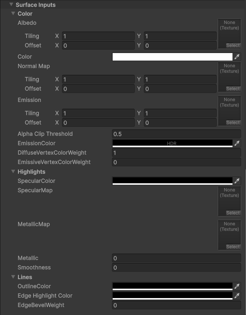Click the MetallicMap label
Viewport: 246px width, 315px height.
pyautogui.click(x=34, y=224)
